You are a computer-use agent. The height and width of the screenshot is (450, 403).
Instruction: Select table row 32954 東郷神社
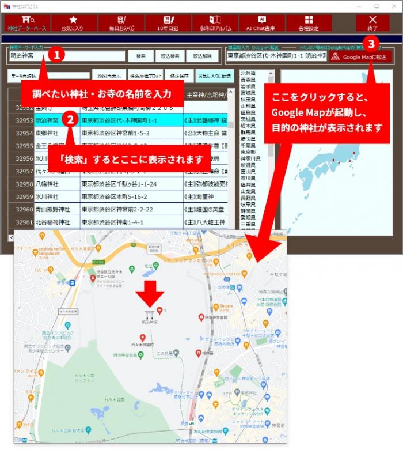[x=118, y=133]
